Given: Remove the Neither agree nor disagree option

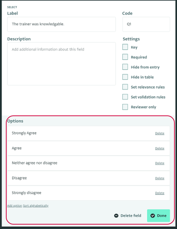Looking at the screenshot, I should 160,163.
